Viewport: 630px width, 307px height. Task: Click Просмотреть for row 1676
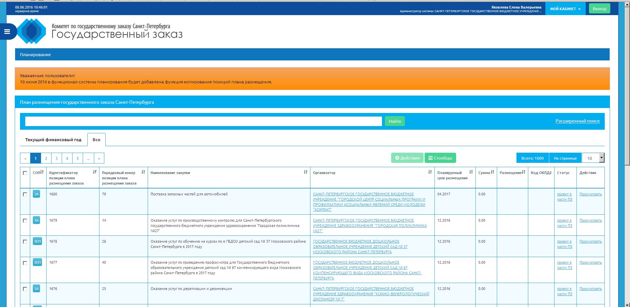[590, 289]
